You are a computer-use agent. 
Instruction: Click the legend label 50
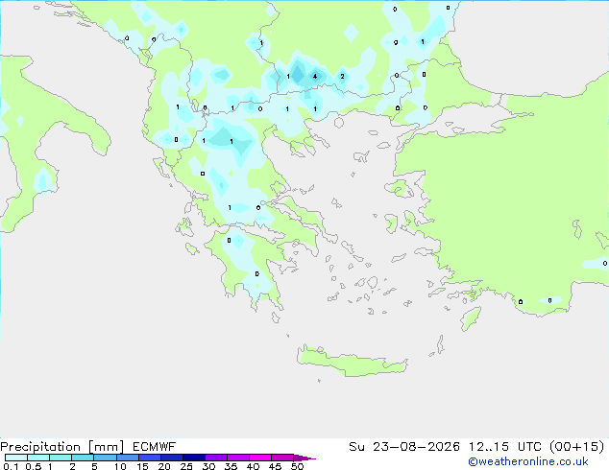point(297,466)
